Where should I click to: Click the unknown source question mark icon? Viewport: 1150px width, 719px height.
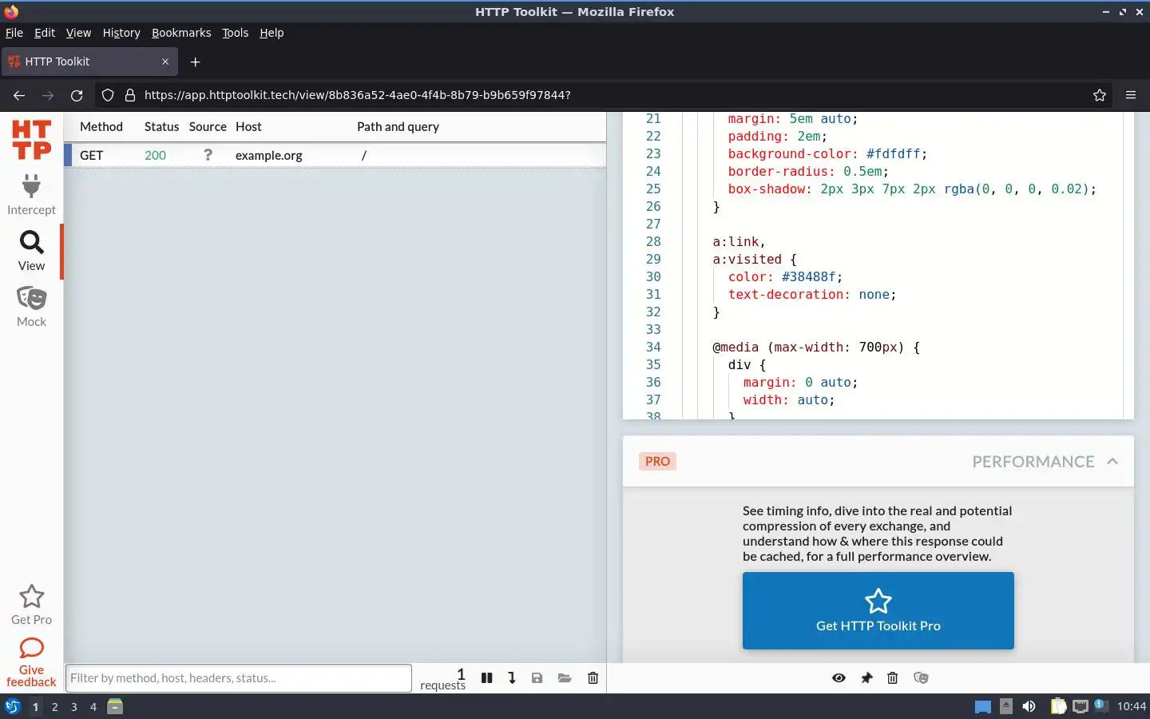coord(208,155)
